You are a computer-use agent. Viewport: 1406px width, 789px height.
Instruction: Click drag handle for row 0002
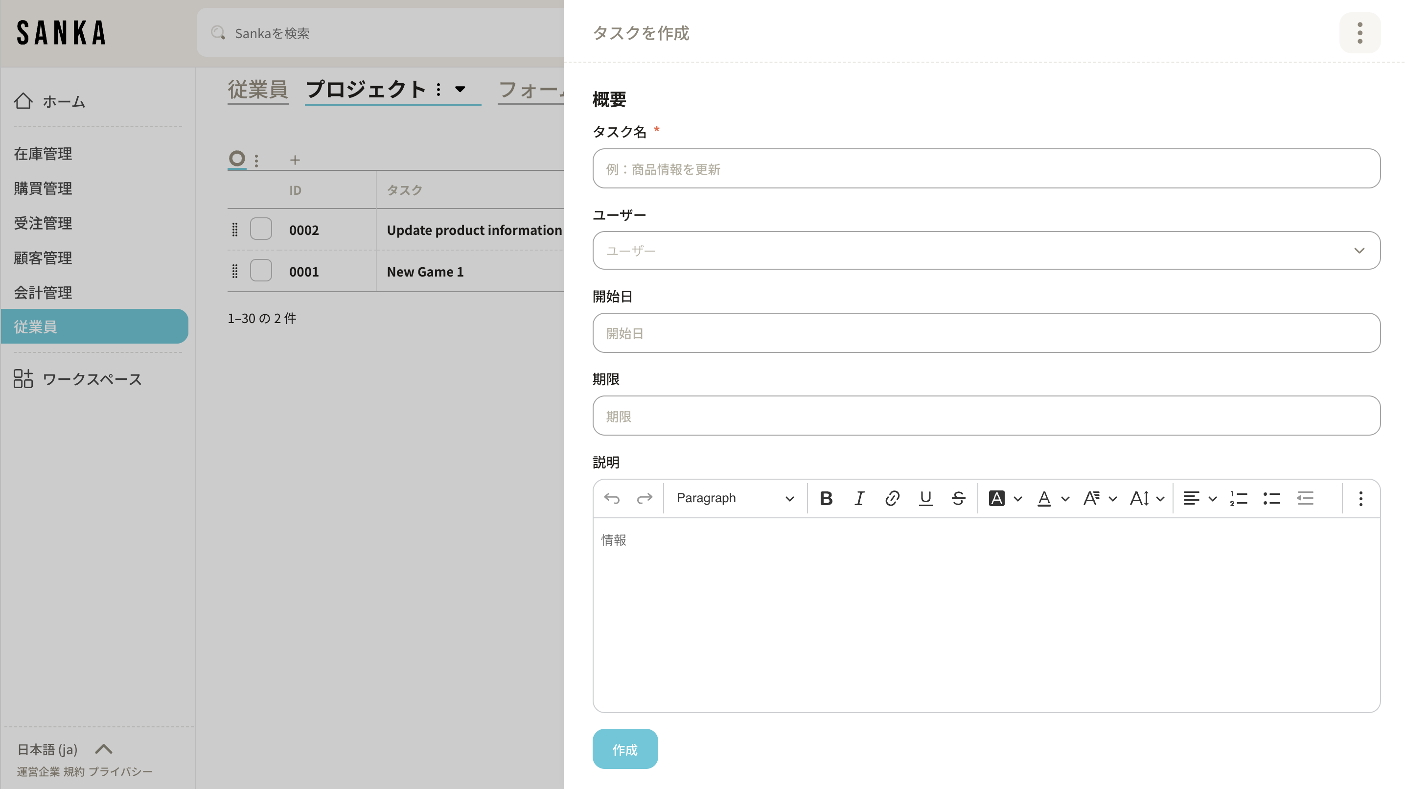coord(235,230)
